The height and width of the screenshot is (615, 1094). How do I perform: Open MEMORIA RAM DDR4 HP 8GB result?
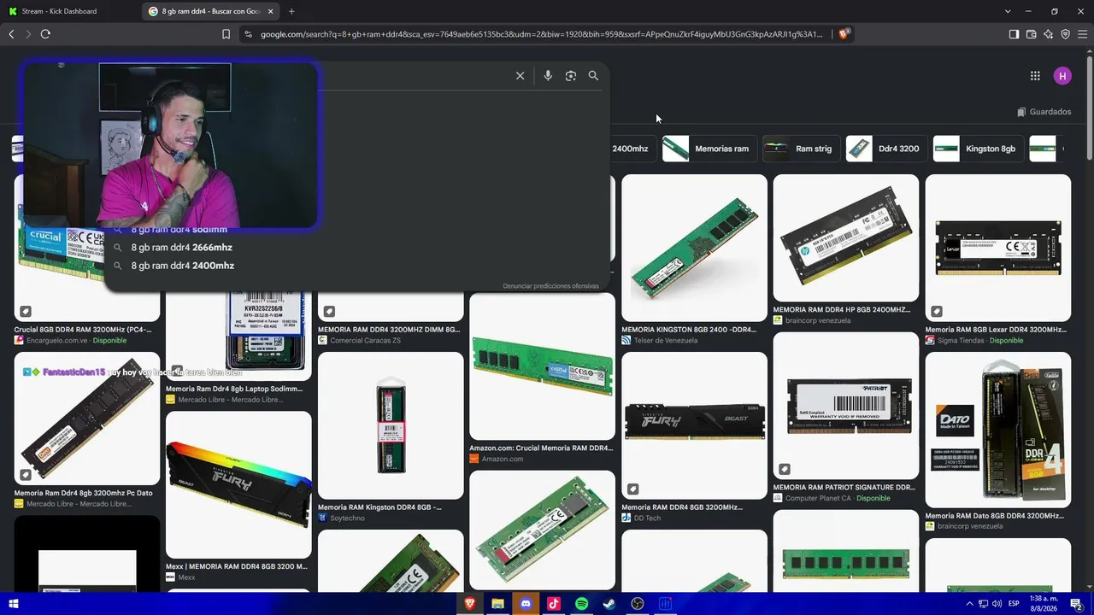click(842, 310)
